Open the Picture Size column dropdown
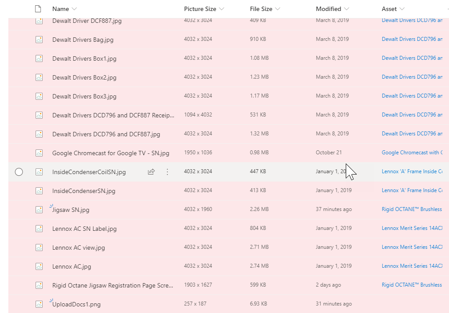The height and width of the screenshot is (313, 449). (x=221, y=9)
